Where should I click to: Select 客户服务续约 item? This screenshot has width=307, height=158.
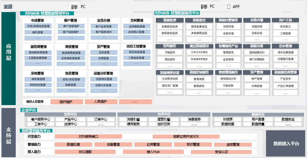tap(104, 32)
